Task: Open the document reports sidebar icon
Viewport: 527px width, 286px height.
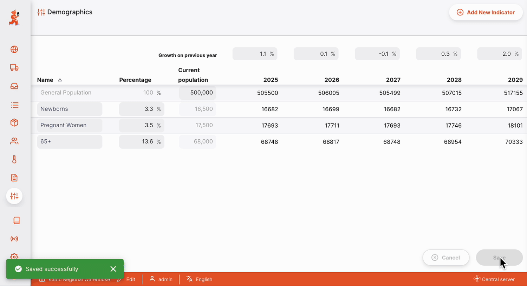Action: 14,178
